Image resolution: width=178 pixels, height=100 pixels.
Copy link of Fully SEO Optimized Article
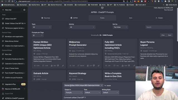click(134, 66)
